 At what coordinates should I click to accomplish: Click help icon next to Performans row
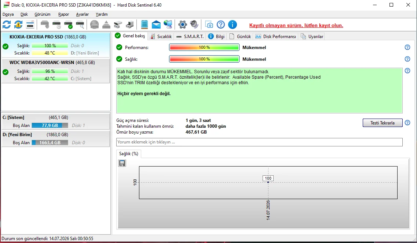click(407, 47)
